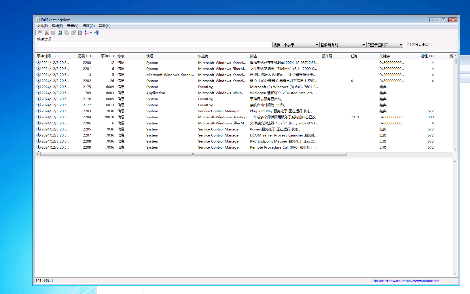Open the Advanced Options window icon

[x=40, y=33]
